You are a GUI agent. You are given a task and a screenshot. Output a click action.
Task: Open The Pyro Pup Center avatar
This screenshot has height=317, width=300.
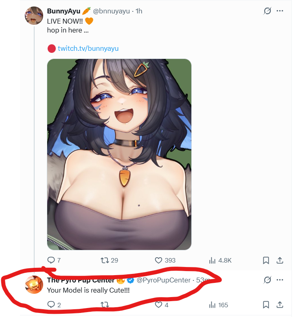point(34,284)
